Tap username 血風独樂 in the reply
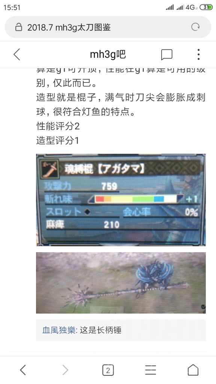This screenshot has height=384, width=216. [60, 330]
